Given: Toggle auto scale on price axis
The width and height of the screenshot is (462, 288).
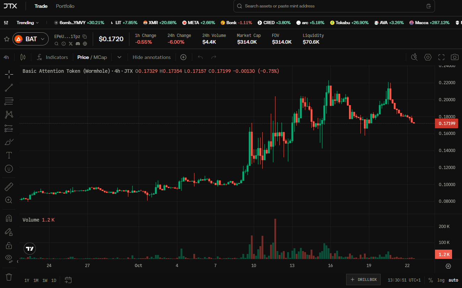Looking at the screenshot, I should 453,280.
